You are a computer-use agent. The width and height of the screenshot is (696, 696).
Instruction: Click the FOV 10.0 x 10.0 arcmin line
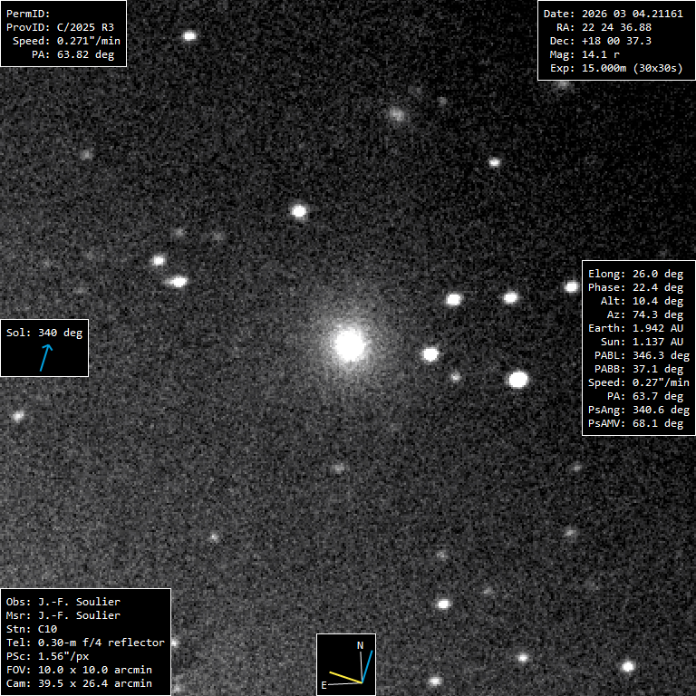point(79,670)
